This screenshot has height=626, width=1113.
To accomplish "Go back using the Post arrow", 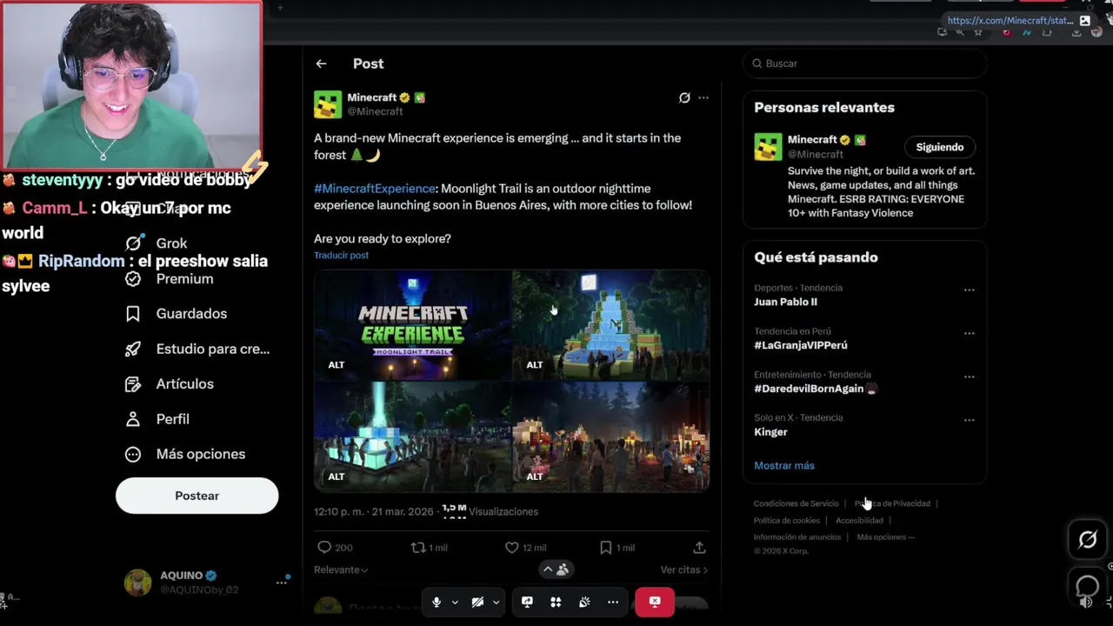I will (321, 63).
